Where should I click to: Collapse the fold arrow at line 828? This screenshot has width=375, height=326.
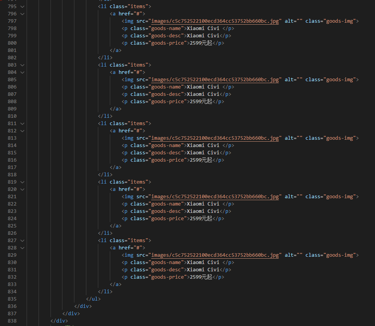tap(22, 248)
